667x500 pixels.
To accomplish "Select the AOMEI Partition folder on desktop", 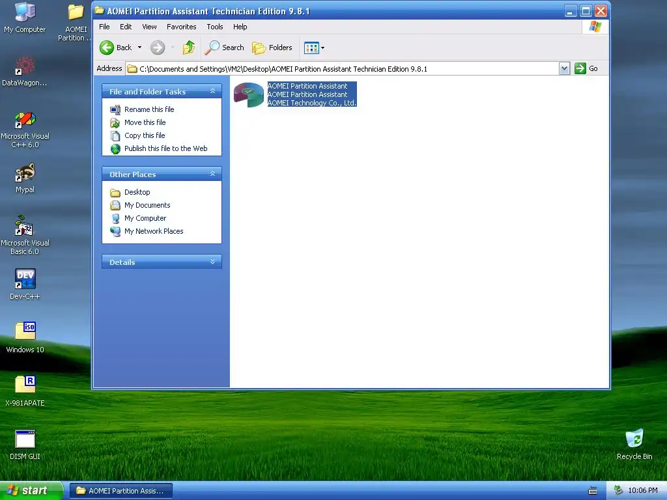I will point(76,22).
